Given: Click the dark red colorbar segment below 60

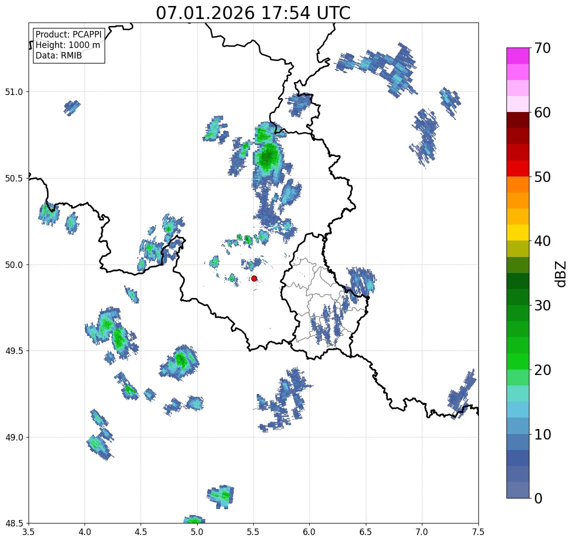Looking at the screenshot, I should point(518,120).
